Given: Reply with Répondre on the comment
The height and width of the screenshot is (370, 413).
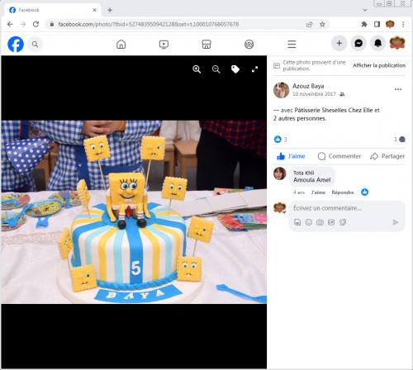Looking at the screenshot, I should coord(343,192).
